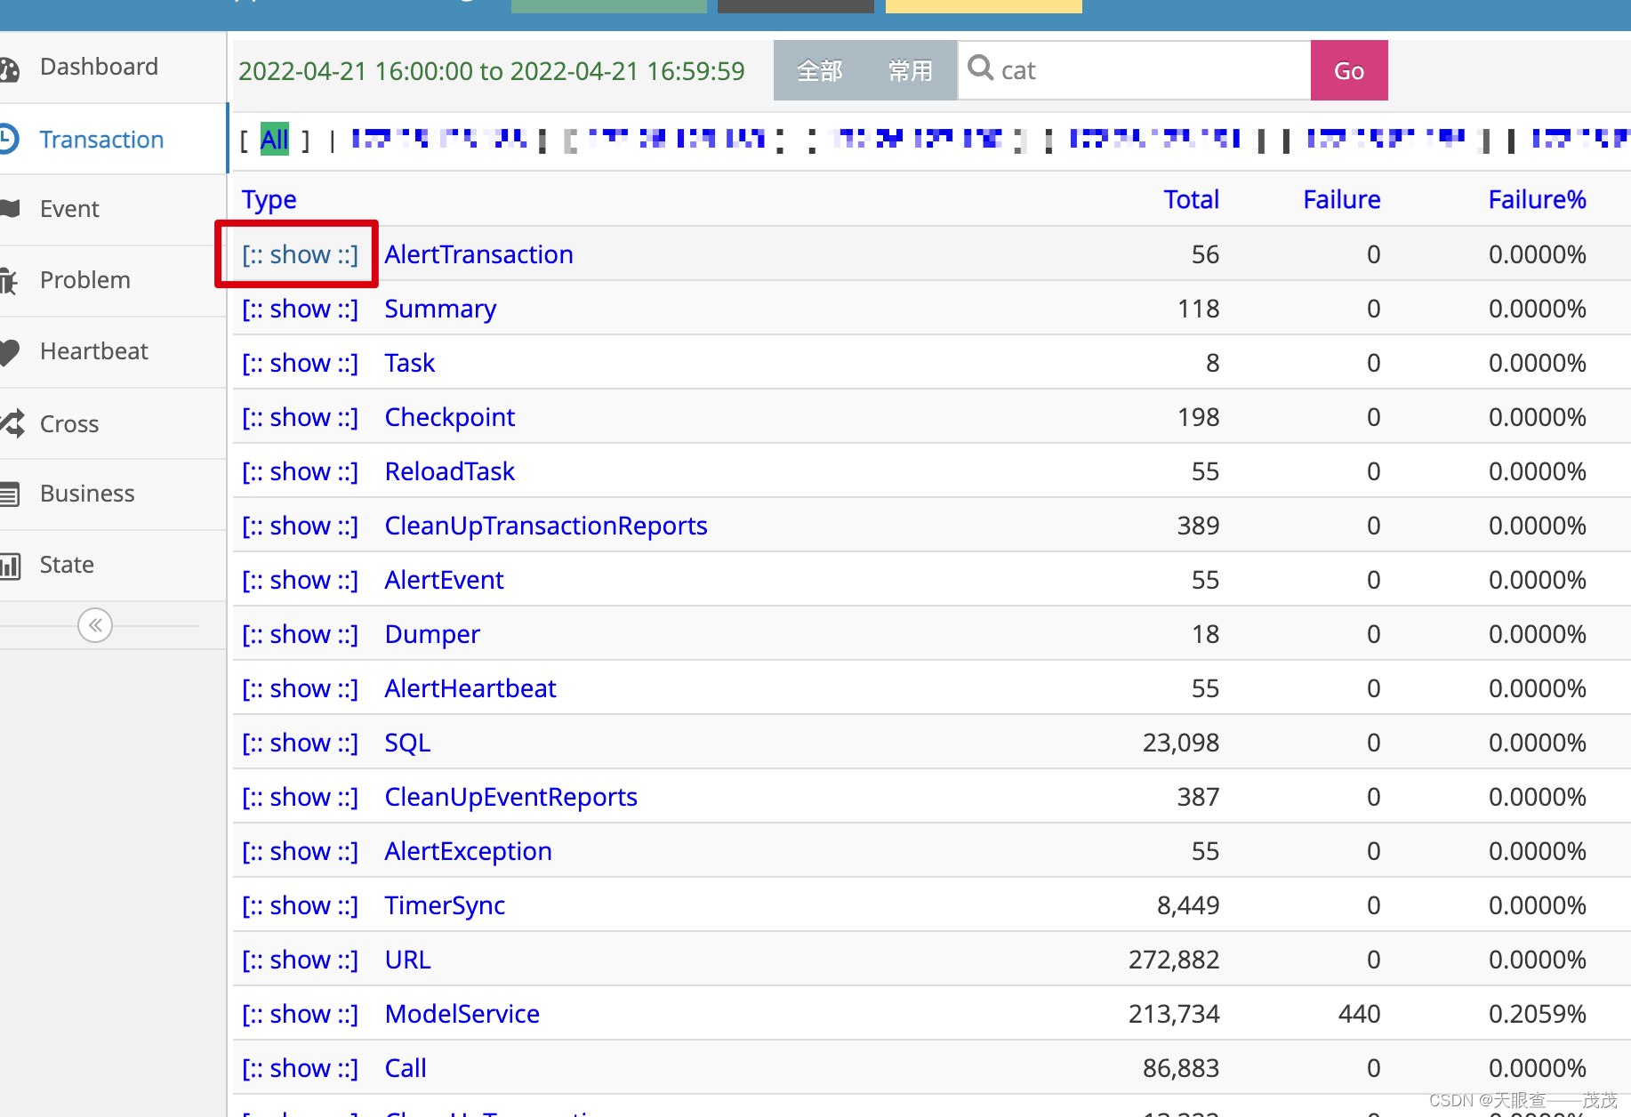This screenshot has height=1117, width=1631.
Task: Click the Cross shuffle icon
Action: (12, 423)
